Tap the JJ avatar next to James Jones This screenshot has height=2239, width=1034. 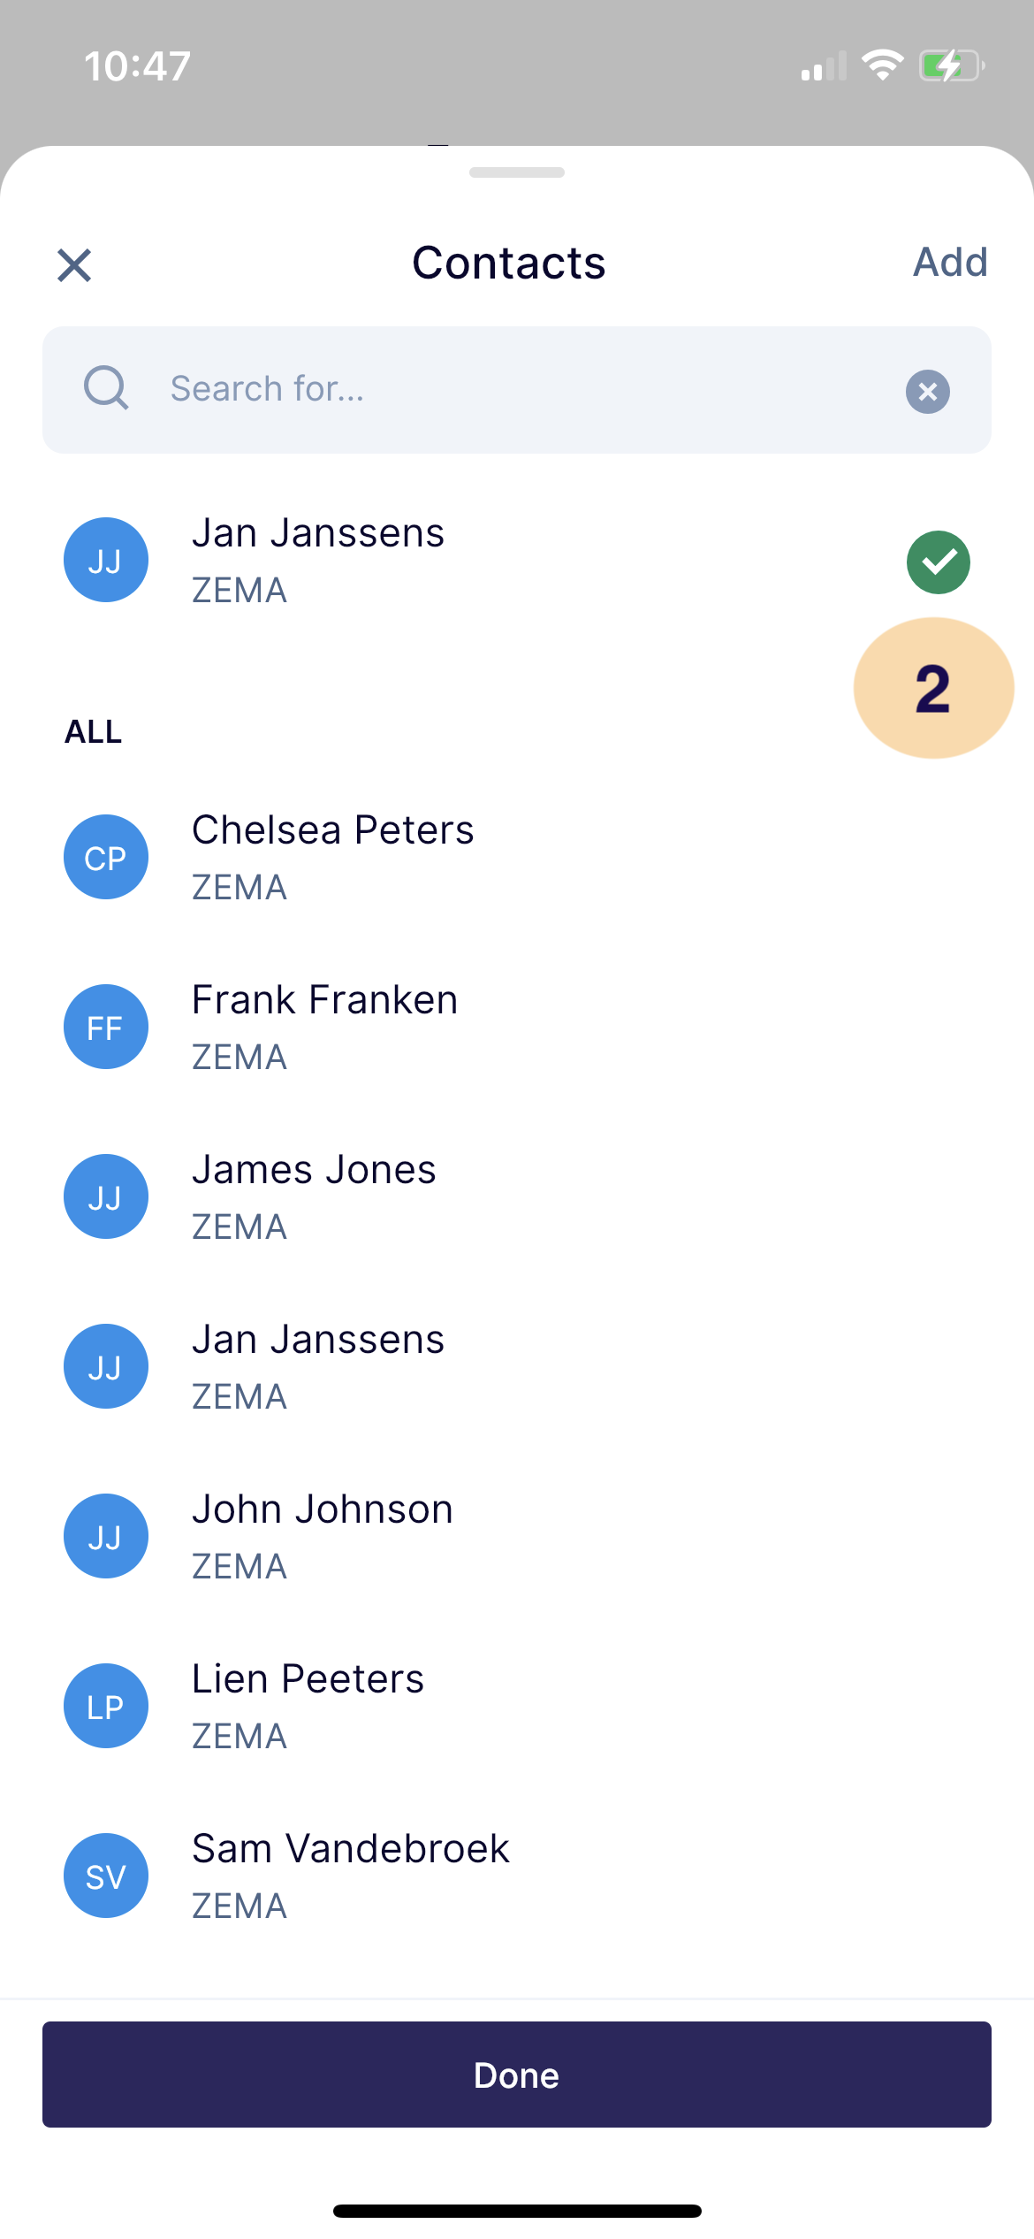[106, 1196]
